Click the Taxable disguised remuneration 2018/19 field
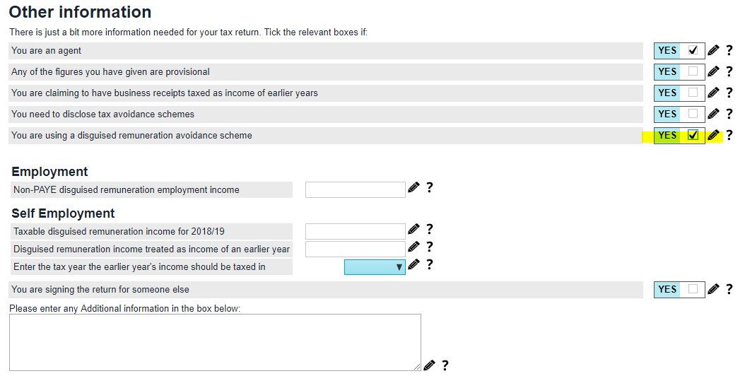Image resolution: width=745 pixels, height=376 pixels. click(x=355, y=231)
